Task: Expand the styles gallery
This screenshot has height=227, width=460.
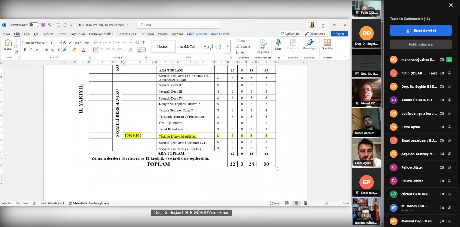Action: click(228, 46)
